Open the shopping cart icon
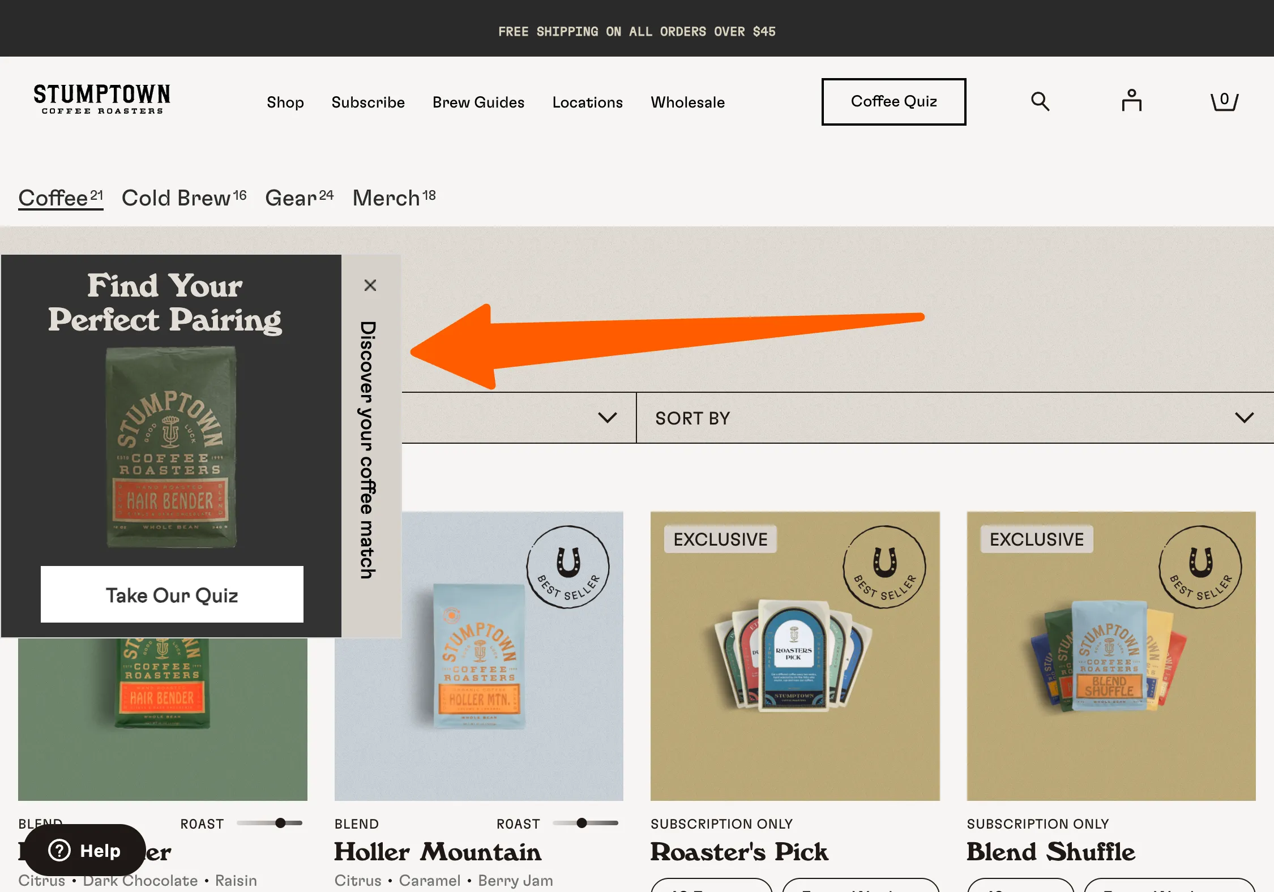 (1224, 101)
